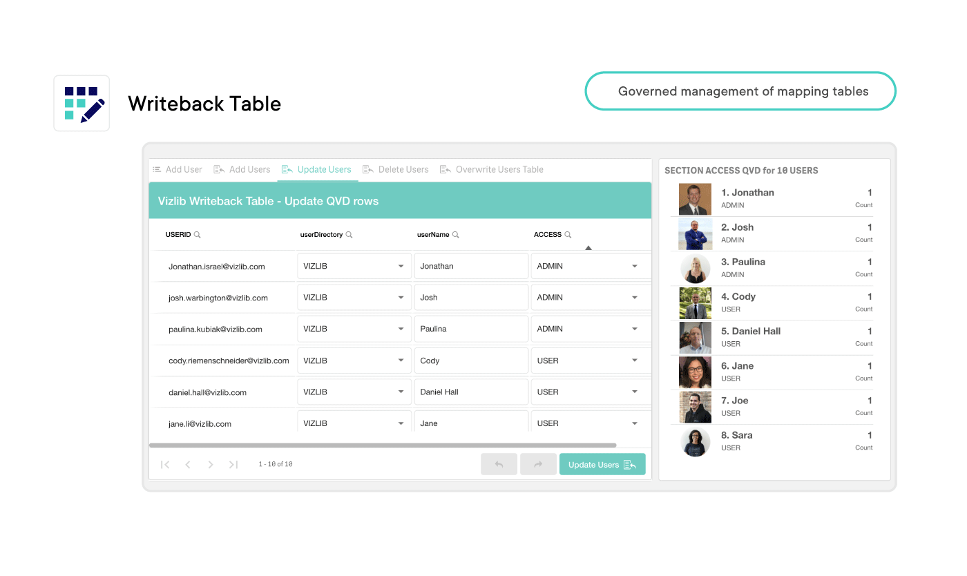
Task: Go to the last page of results
Action: pyautogui.click(x=233, y=465)
